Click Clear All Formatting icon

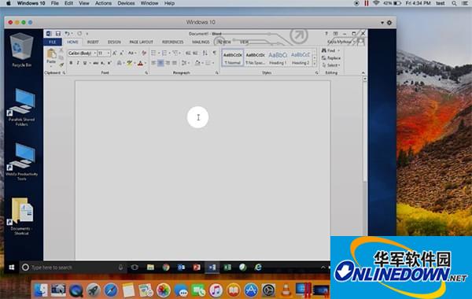(x=144, y=53)
